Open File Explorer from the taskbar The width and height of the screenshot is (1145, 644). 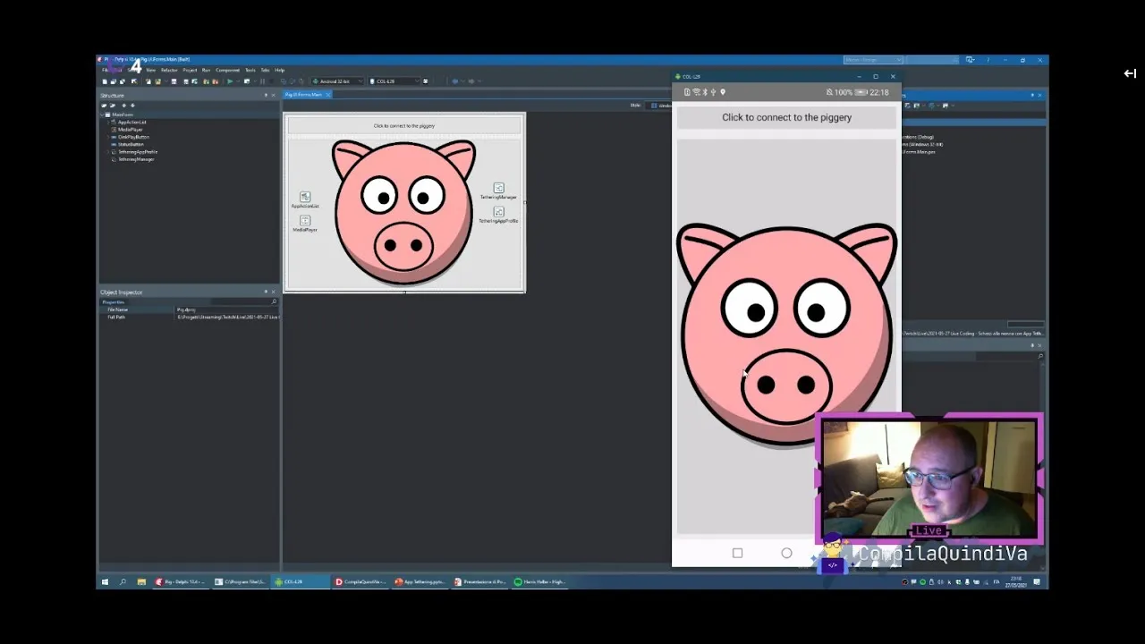pos(141,581)
